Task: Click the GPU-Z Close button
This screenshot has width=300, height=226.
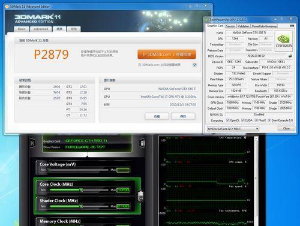Action: pyautogui.click(x=286, y=128)
